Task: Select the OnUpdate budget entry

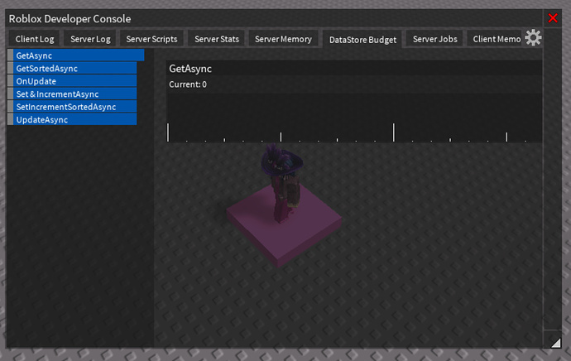Action: click(x=72, y=81)
